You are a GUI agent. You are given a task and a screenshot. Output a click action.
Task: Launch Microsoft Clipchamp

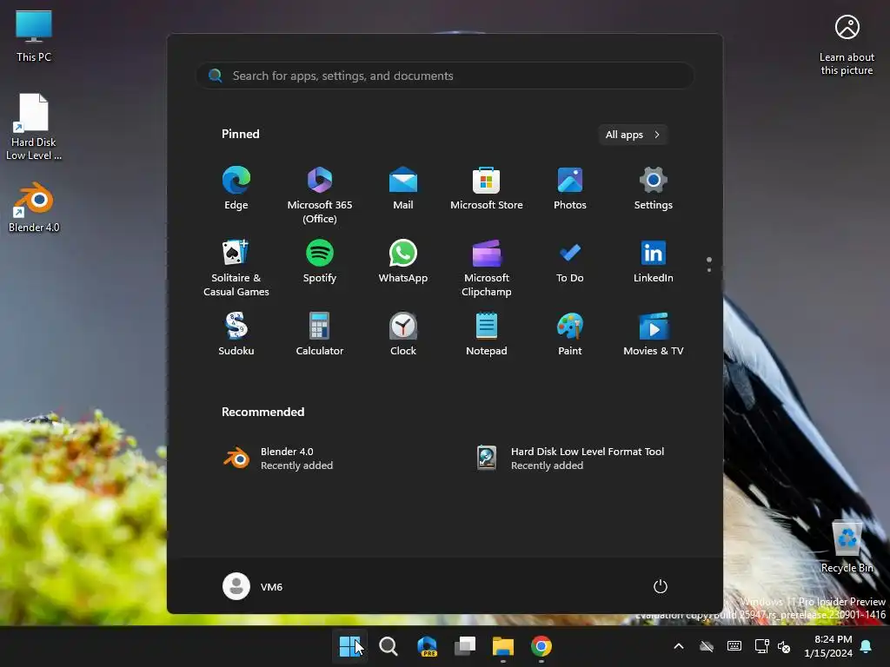[x=487, y=267]
